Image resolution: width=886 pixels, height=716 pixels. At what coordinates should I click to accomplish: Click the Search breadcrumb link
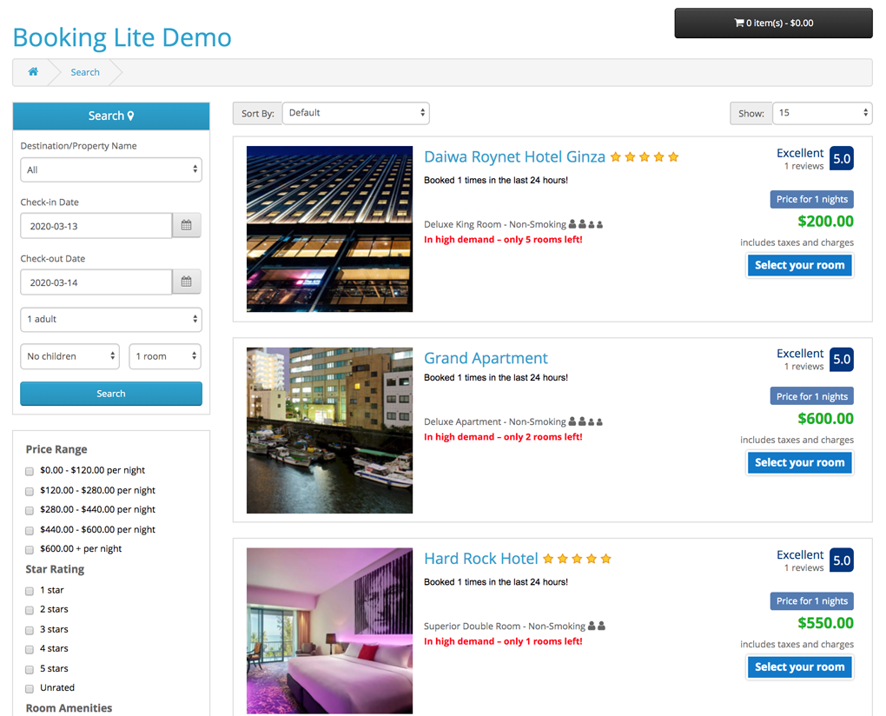pyautogui.click(x=85, y=72)
